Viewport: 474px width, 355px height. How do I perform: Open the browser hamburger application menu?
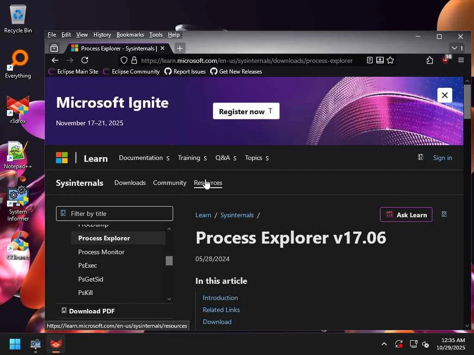[461, 60]
